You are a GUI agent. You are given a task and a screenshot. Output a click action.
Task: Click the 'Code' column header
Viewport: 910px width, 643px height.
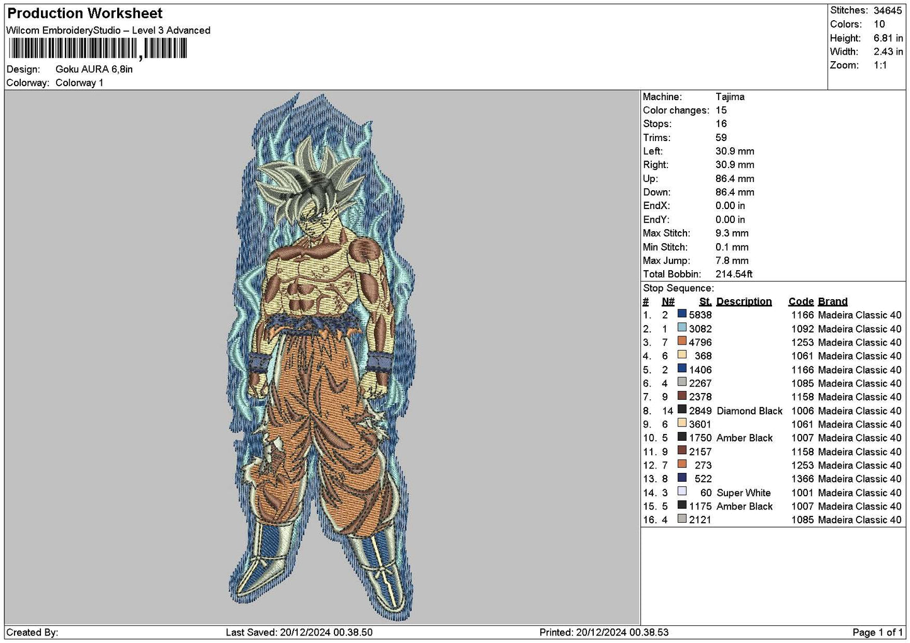coord(801,302)
